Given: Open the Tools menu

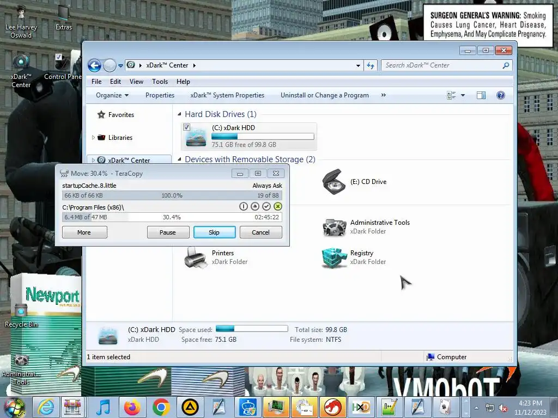Looking at the screenshot, I should click(x=160, y=82).
